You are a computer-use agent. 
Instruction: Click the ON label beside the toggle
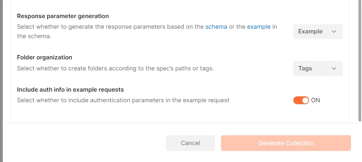click(x=315, y=100)
